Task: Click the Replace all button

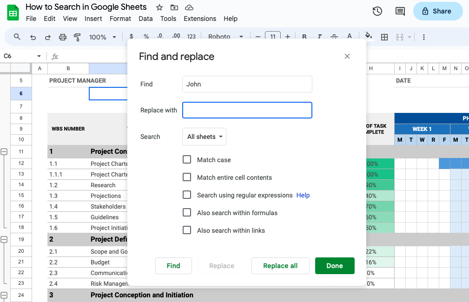Action: tap(280, 265)
